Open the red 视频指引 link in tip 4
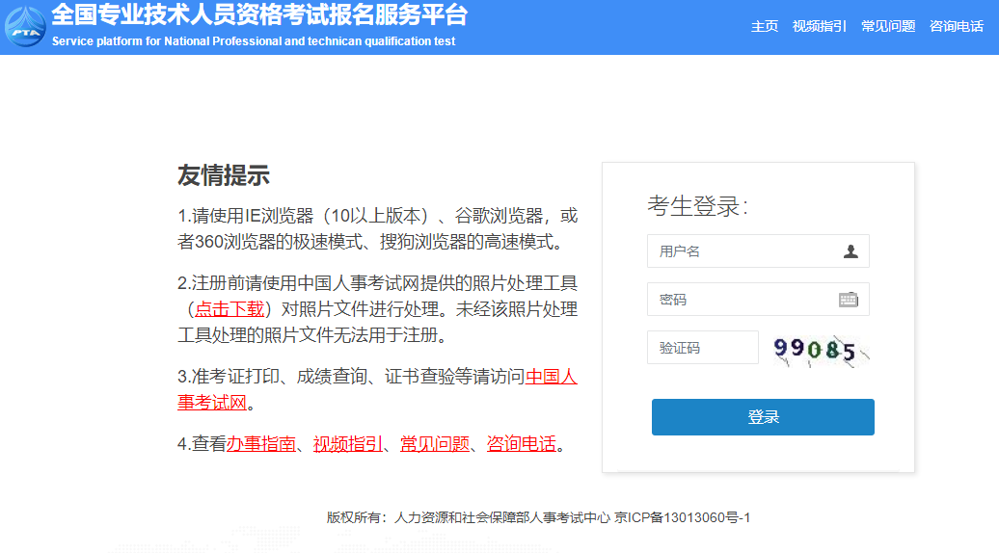 tap(347, 444)
